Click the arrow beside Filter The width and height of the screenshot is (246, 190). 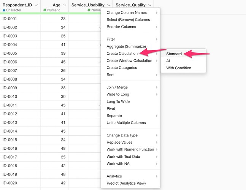157,39
